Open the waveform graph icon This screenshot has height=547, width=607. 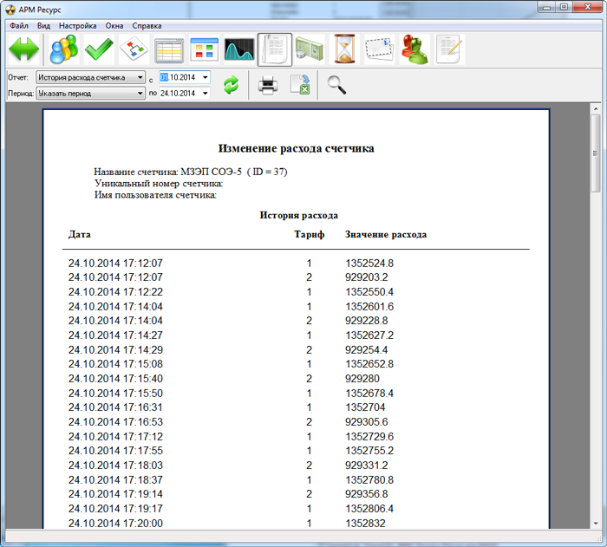[x=239, y=49]
